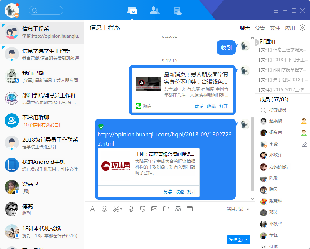Open the calendar schedule icon in toolbar
Image resolution: width=310 pixels, height=249 pixels.
tap(190, 209)
